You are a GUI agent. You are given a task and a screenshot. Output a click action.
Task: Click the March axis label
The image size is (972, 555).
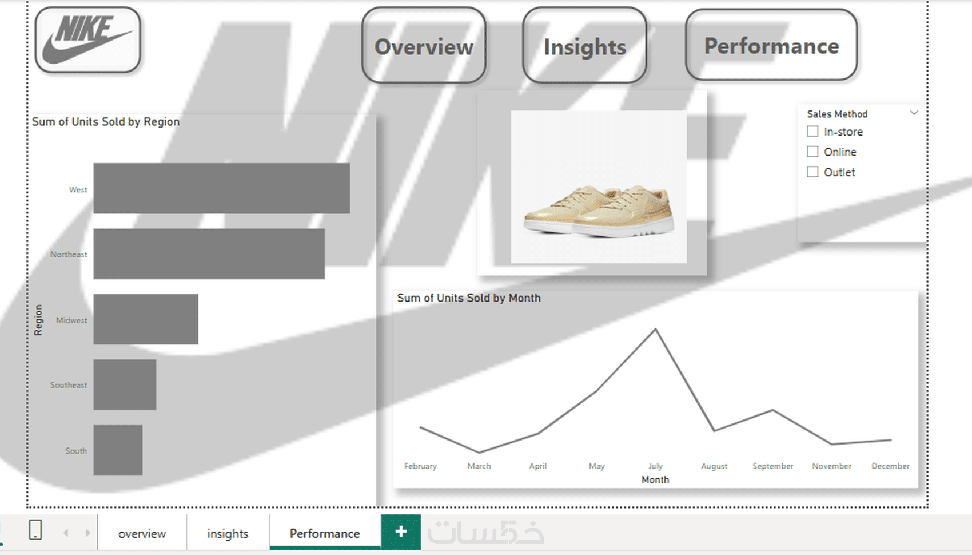pyautogui.click(x=479, y=466)
